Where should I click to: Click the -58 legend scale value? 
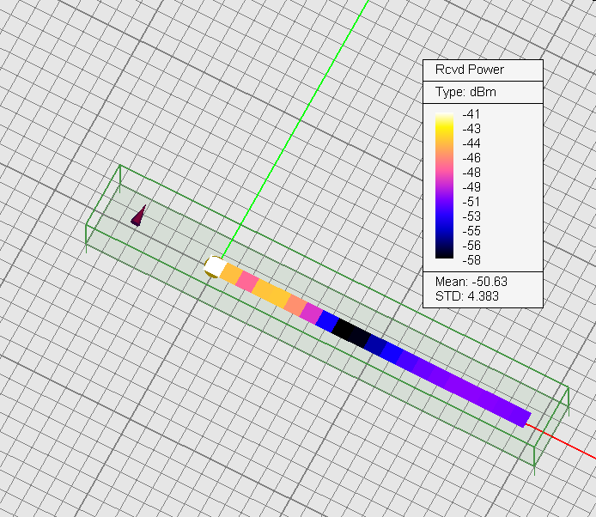point(471,260)
